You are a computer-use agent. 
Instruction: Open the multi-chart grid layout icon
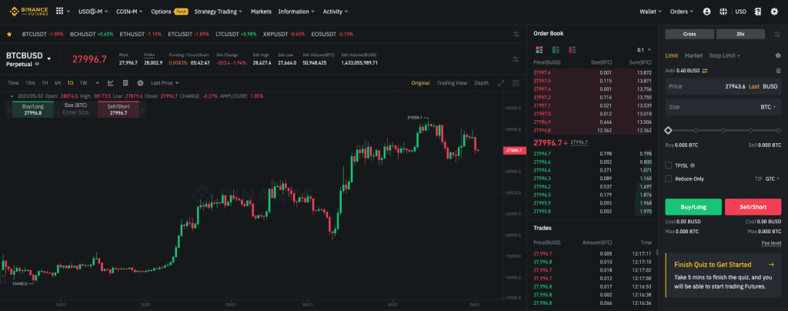click(516, 83)
